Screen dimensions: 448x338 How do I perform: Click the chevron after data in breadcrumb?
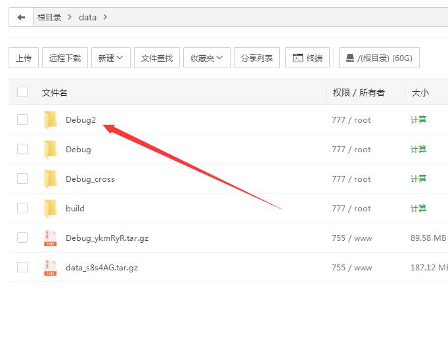[x=105, y=17]
